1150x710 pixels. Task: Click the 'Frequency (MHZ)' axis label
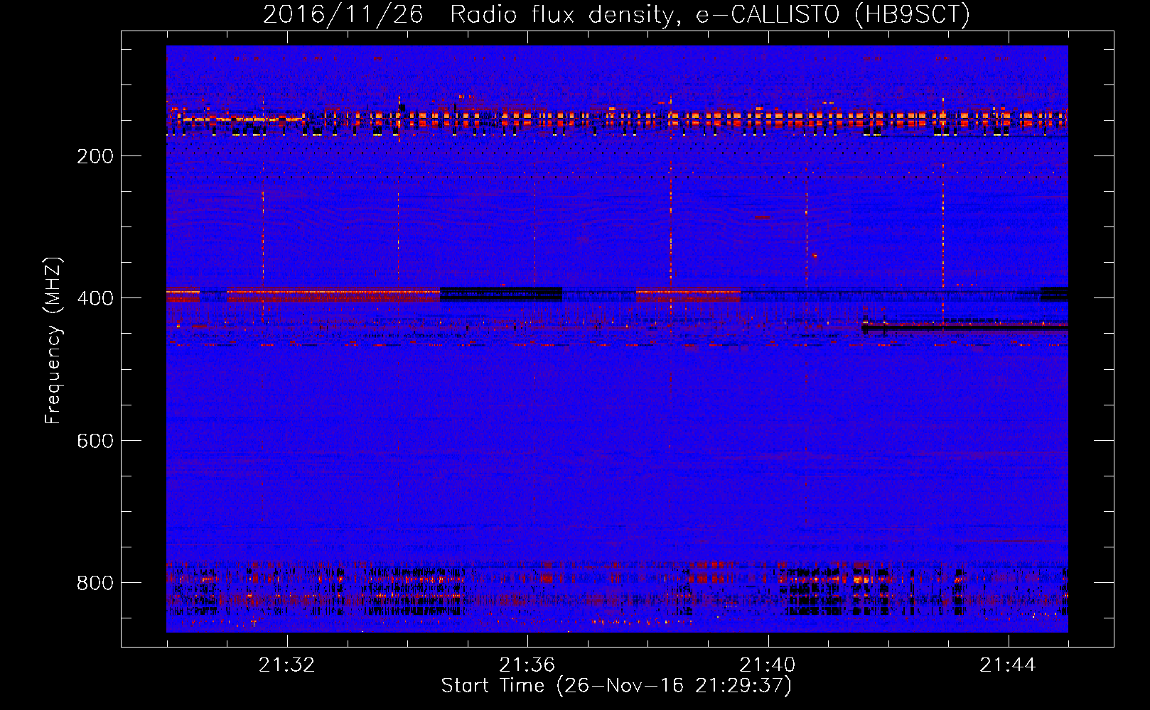click(53, 340)
